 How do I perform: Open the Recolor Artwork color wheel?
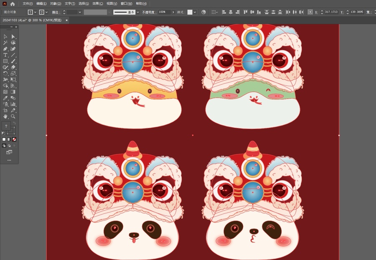point(203,12)
